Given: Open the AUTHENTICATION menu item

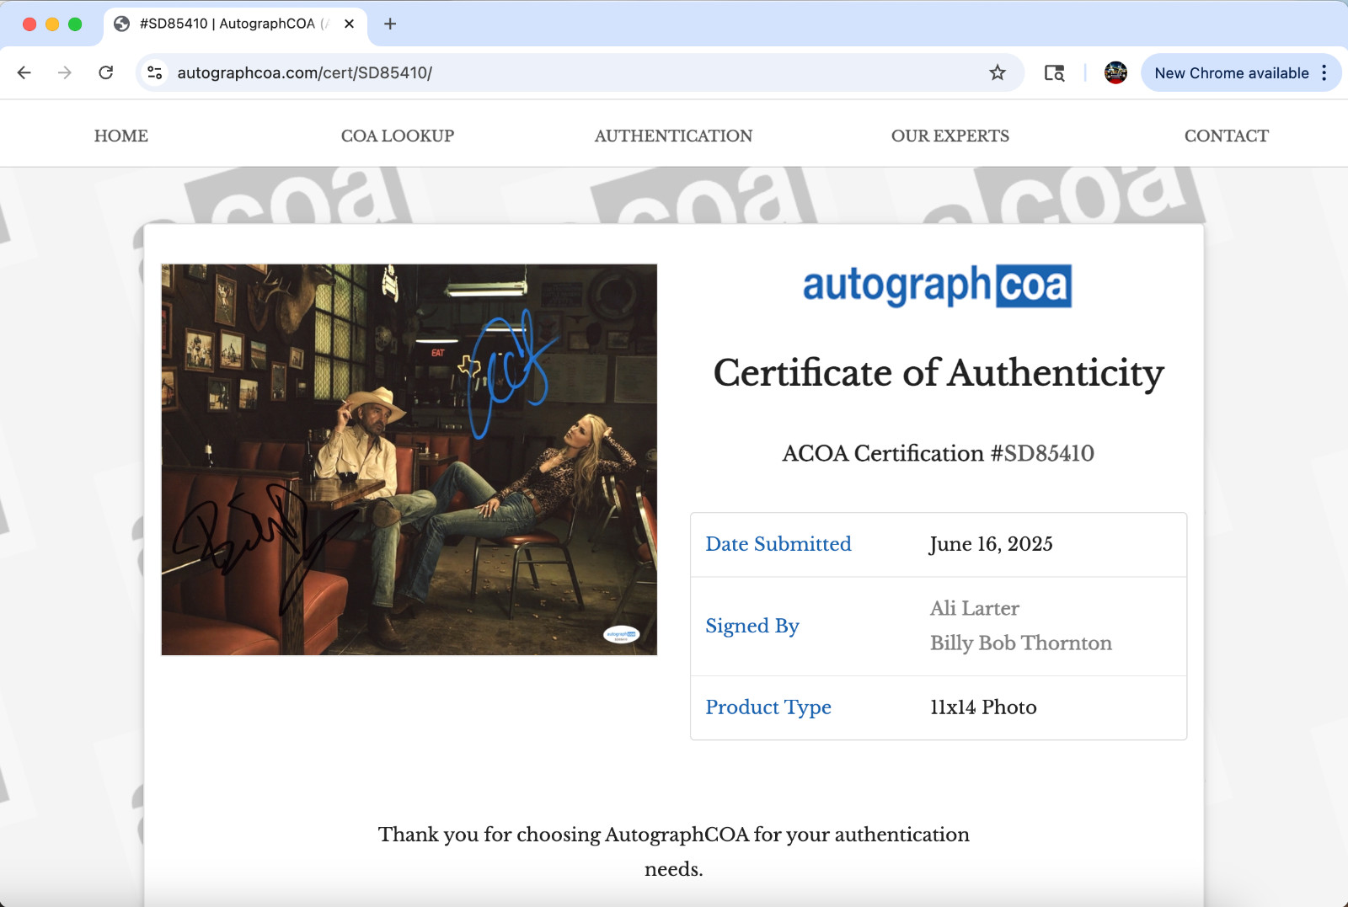Looking at the screenshot, I should (673, 136).
